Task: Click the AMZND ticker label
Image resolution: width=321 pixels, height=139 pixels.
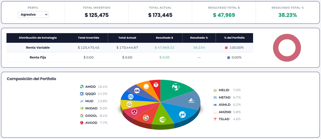Action: coord(225,112)
